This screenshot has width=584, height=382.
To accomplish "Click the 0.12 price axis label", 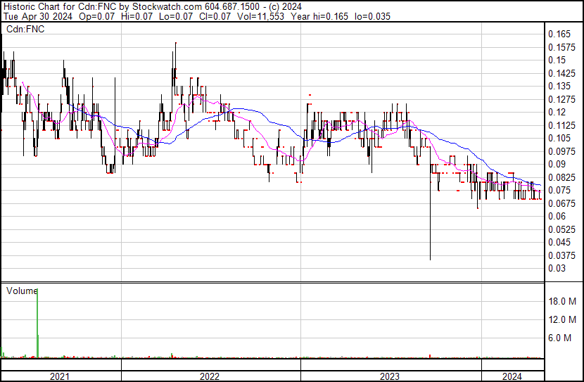I will coord(558,113).
